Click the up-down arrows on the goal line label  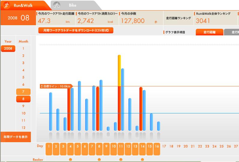click(42, 86)
